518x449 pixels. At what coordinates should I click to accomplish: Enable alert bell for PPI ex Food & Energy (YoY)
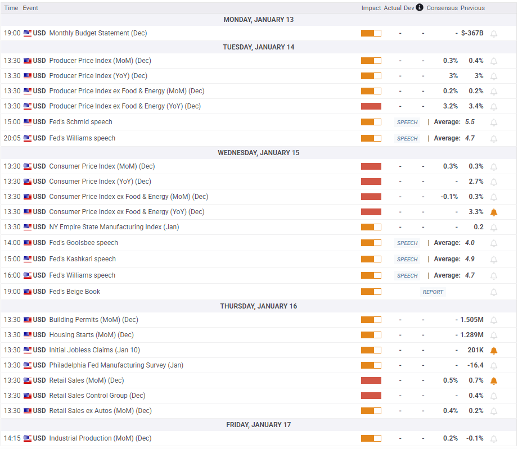[494, 107]
